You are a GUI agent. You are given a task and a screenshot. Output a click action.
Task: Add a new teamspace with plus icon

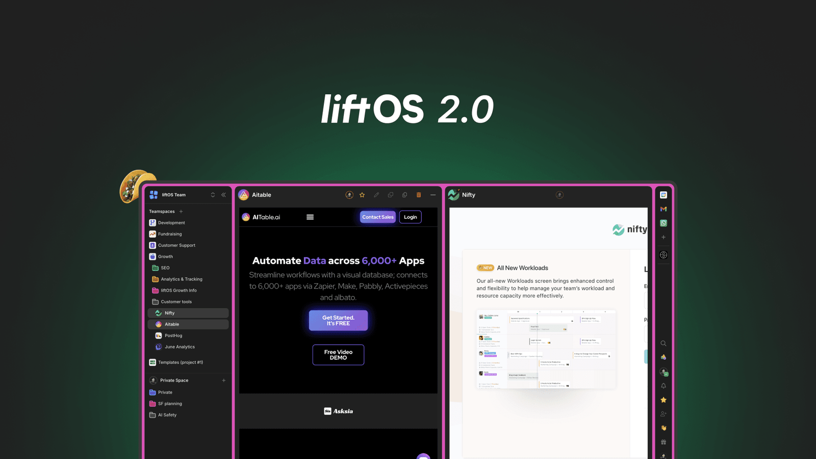tap(181, 211)
